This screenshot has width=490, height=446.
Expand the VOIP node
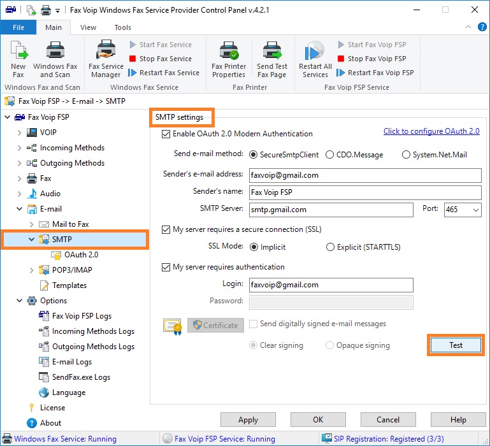(19, 133)
